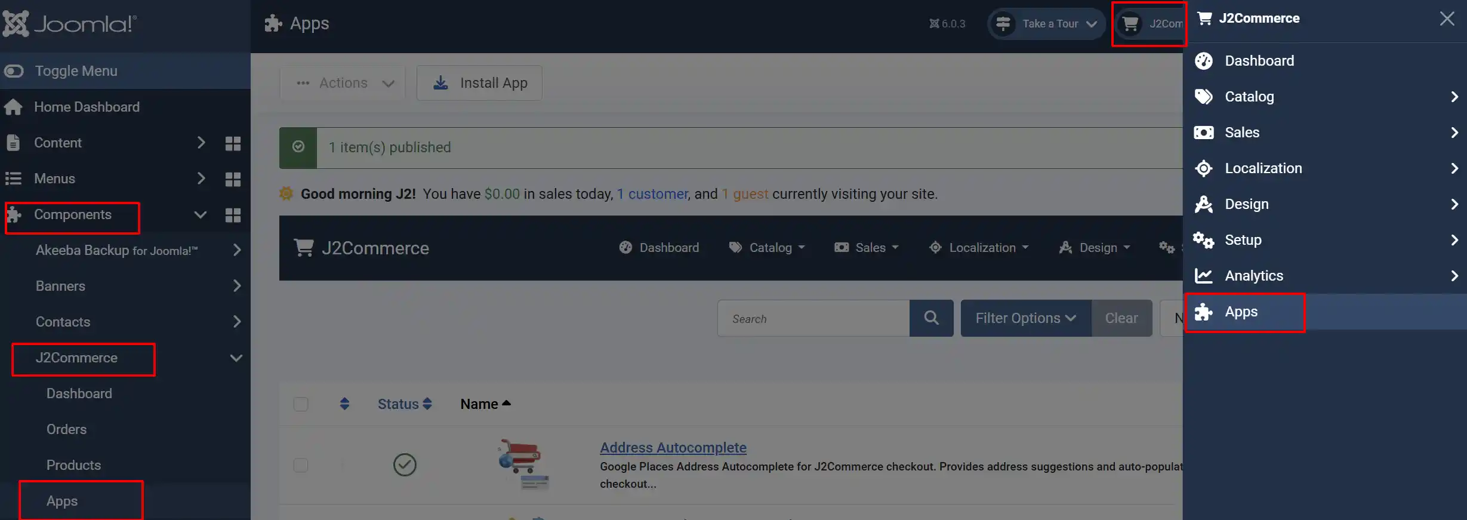Open Dashboard in J2Commerce navbar
Image resolution: width=1467 pixels, height=520 pixels.
pos(659,248)
